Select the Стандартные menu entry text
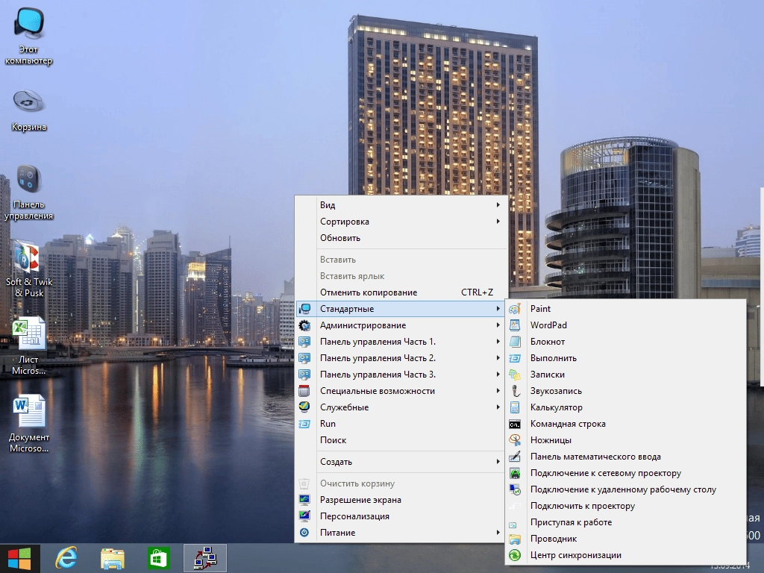This screenshot has width=764, height=573. [x=347, y=309]
